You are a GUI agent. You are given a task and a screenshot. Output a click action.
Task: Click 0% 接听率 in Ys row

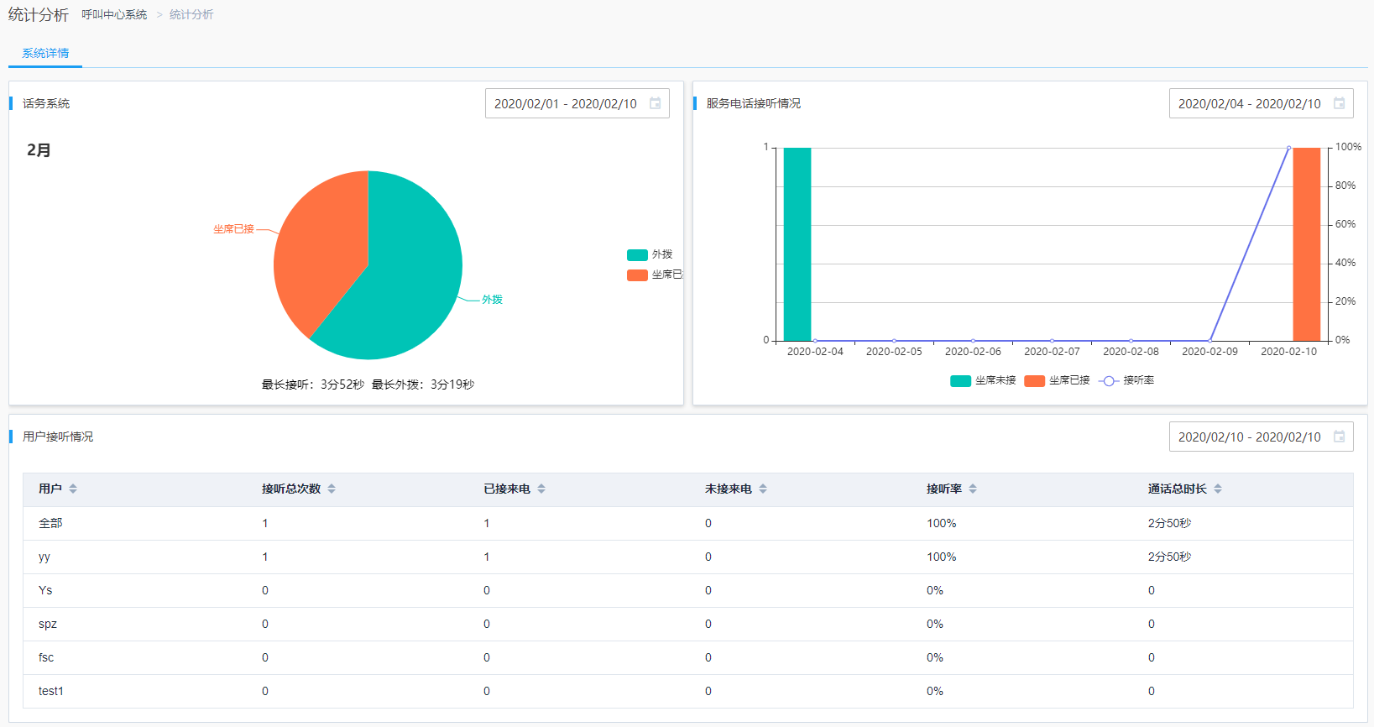point(935,590)
